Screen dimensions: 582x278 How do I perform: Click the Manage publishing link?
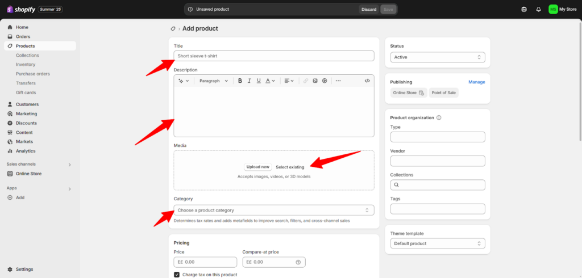[x=476, y=82]
